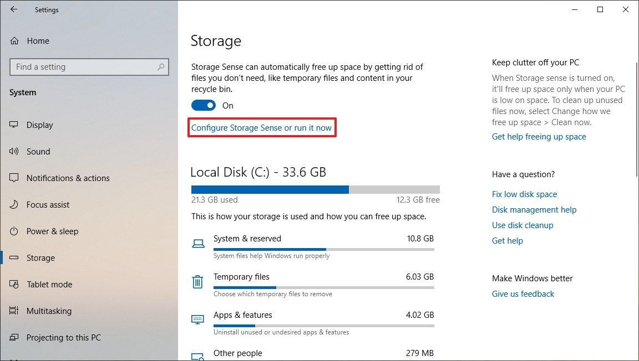Select the Tablet mode icon

click(x=13, y=284)
